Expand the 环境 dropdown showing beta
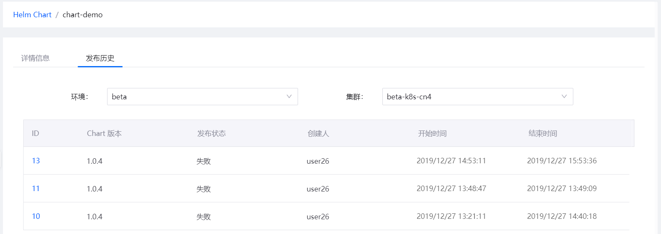The image size is (661, 234). [x=202, y=96]
